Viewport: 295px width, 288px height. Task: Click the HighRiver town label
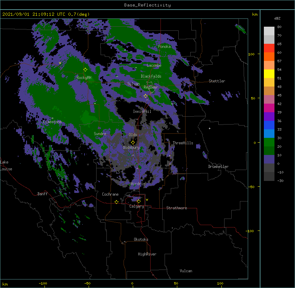point(147,254)
